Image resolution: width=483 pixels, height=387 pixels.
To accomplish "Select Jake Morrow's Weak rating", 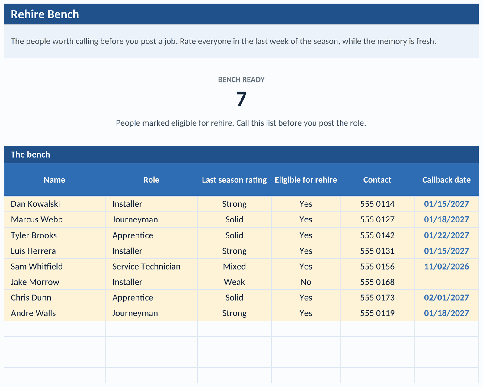I will coord(234,282).
